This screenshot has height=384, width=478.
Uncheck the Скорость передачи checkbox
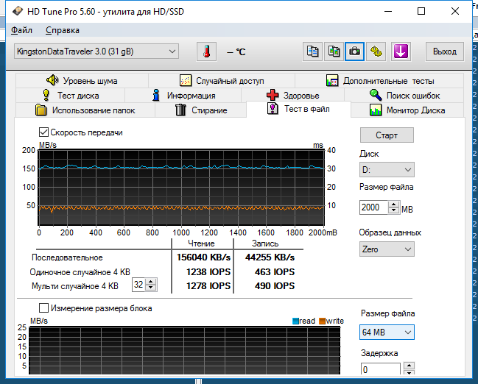point(43,132)
